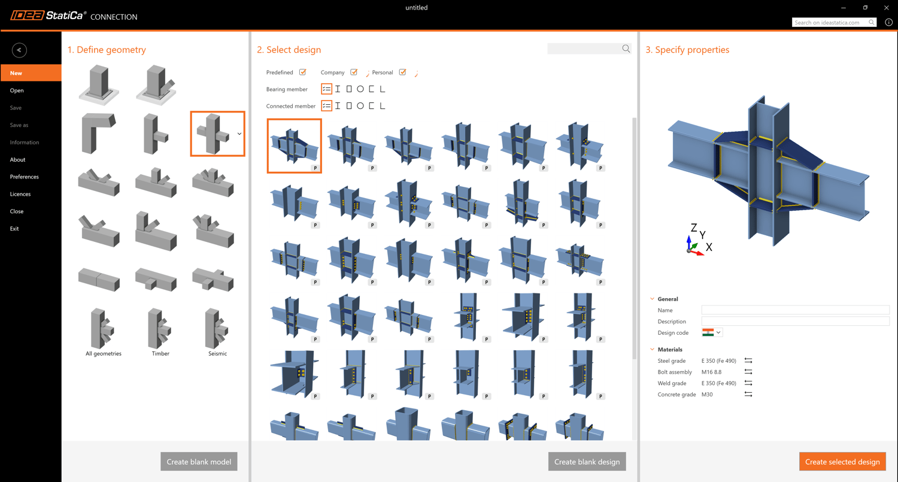Filter Connected member by angle L section
The width and height of the screenshot is (898, 482).
click(x=383, y=106)
